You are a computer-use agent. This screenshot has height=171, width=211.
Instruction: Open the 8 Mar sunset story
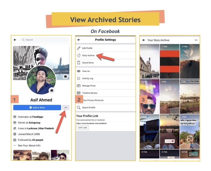tap(169, 132)
